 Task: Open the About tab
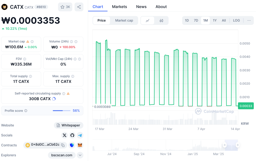click(x=161, y=7)
